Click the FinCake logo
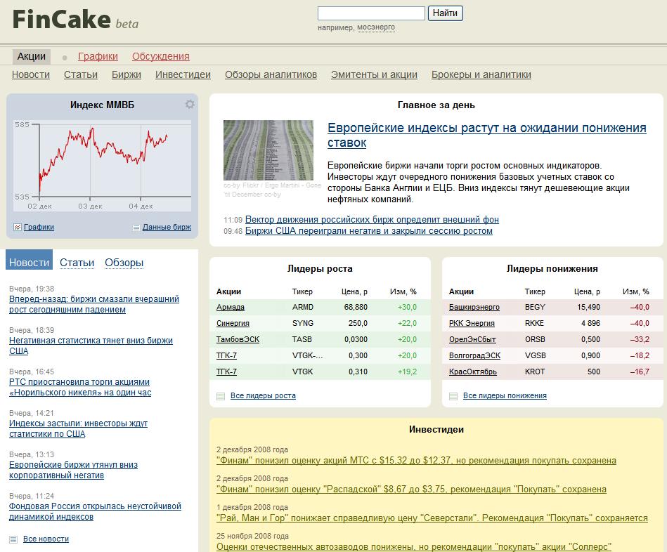 pyautogui.click(x=61, y=20)
